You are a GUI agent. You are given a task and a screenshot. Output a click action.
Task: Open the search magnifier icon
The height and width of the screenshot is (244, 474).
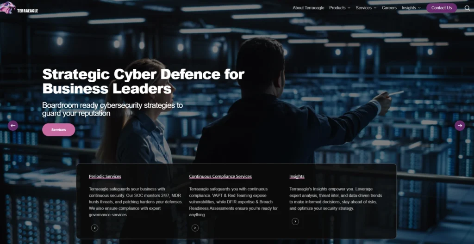point(467,8)
